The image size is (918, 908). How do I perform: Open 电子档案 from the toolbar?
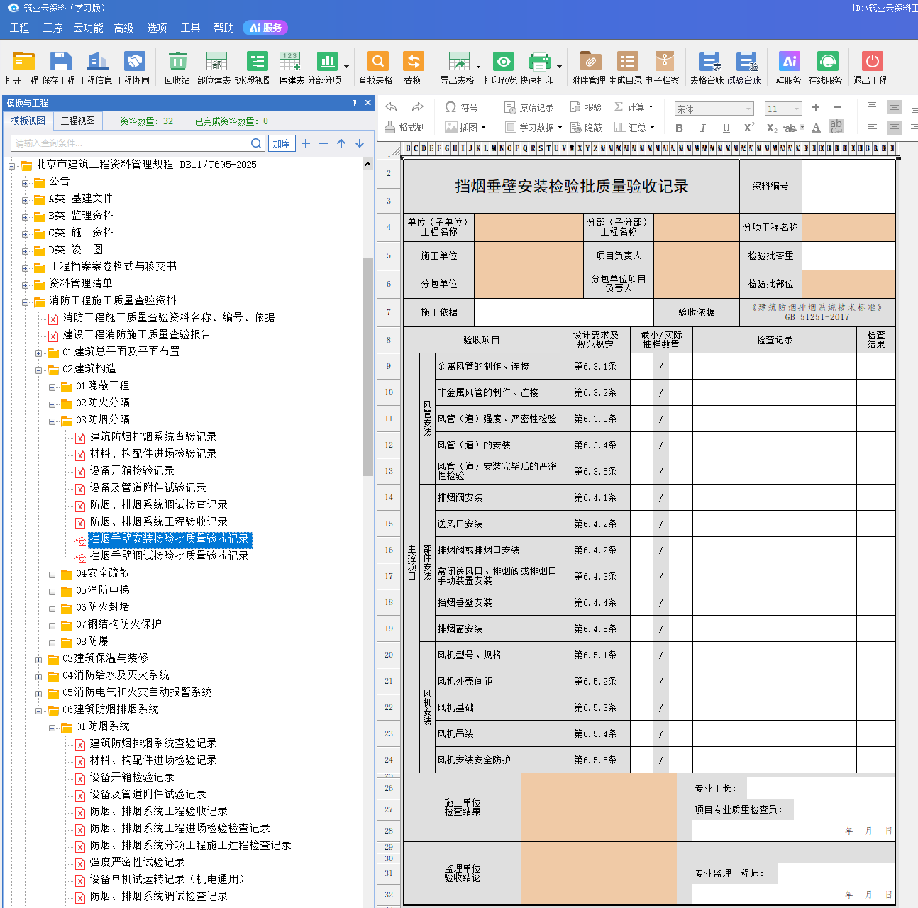[x=663, y=67]
